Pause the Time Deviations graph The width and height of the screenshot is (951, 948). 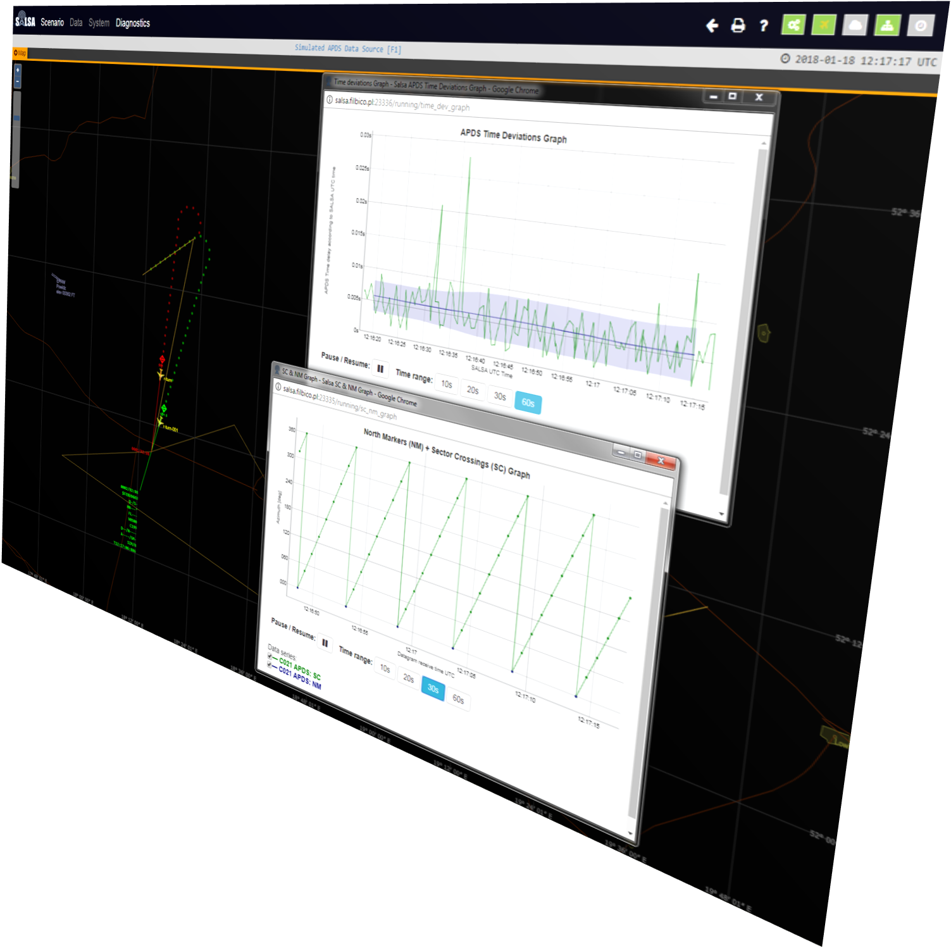tap(380, 368)
